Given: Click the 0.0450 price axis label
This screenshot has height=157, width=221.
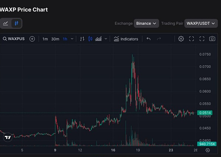Looking at the screenshot, I should [205, 128].
